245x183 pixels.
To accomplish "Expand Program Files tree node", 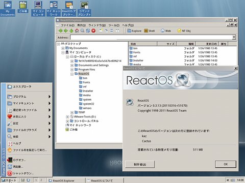I will (72, 70).
